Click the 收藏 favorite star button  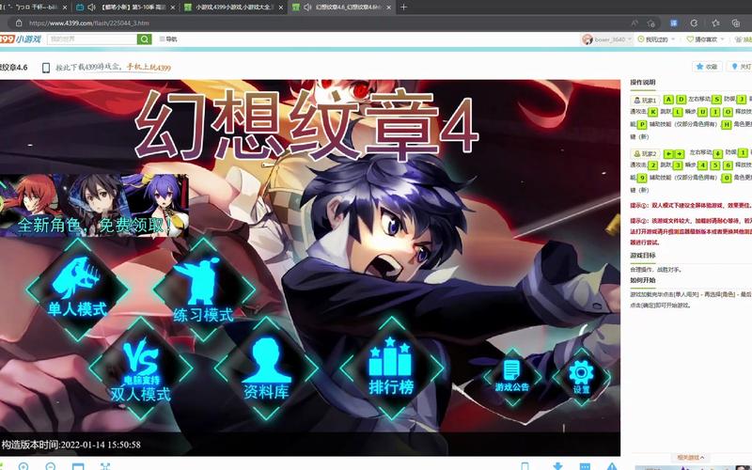click(x=707, y=67)
